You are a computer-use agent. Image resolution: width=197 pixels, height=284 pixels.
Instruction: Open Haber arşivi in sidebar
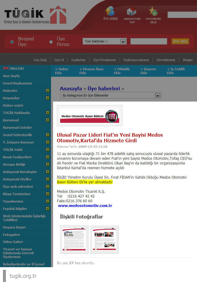[x=13, y=105]
